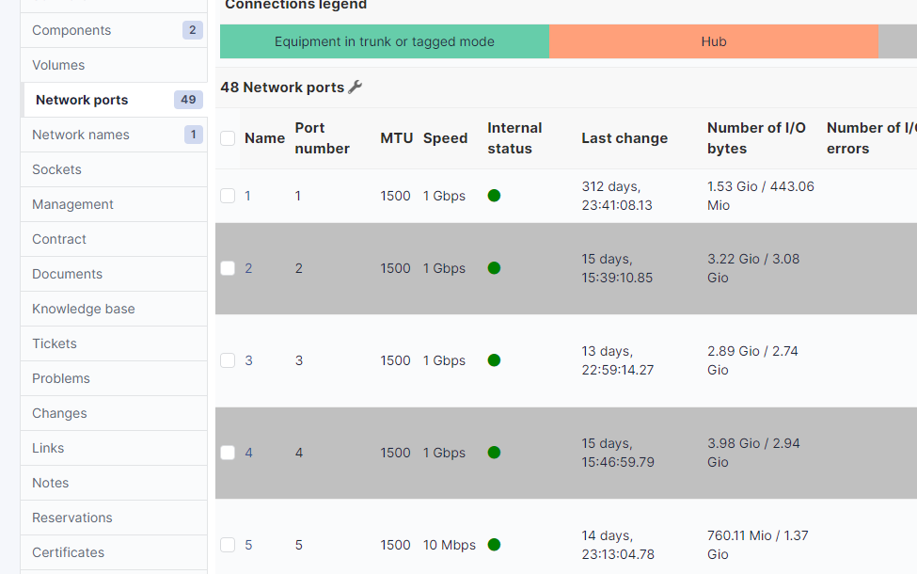Check the checkbox beside port 1

coord(227,196)
